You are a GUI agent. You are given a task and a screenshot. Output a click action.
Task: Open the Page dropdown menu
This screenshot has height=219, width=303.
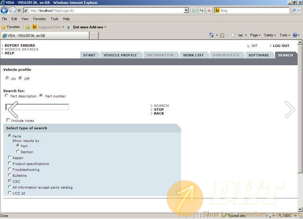[255, 35]
